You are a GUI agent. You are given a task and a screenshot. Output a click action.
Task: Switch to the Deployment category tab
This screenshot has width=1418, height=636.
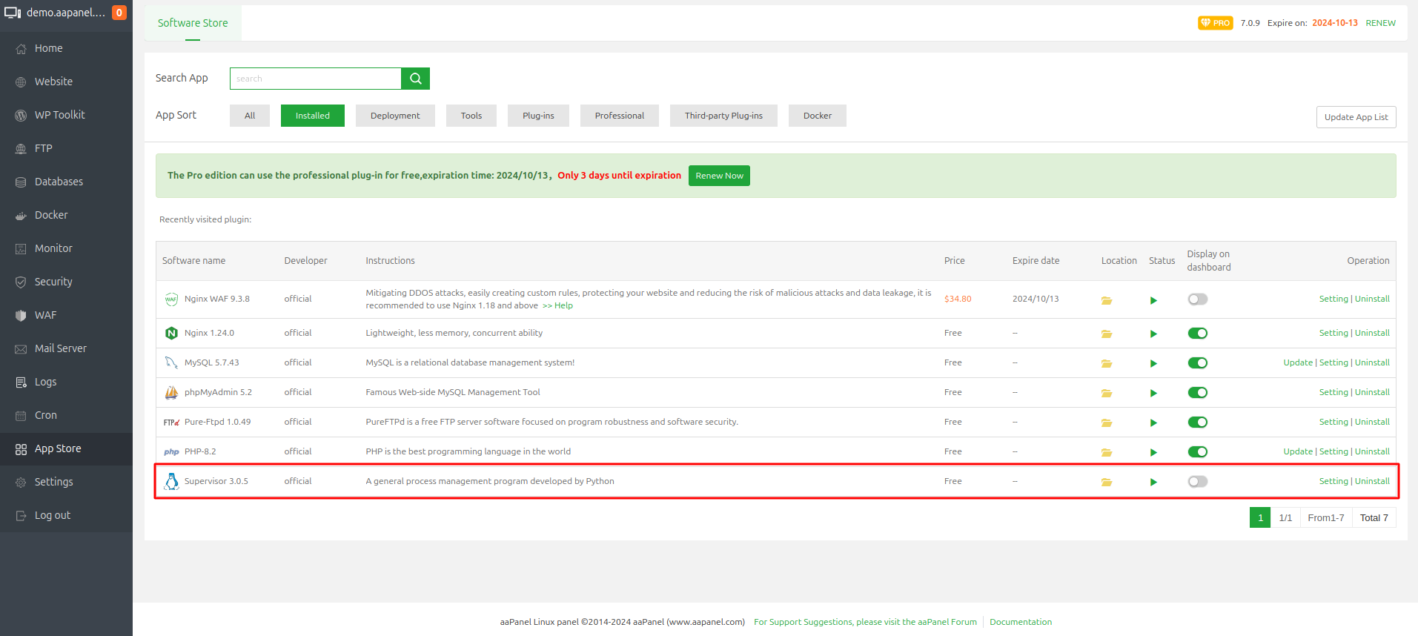coord(394,116)
